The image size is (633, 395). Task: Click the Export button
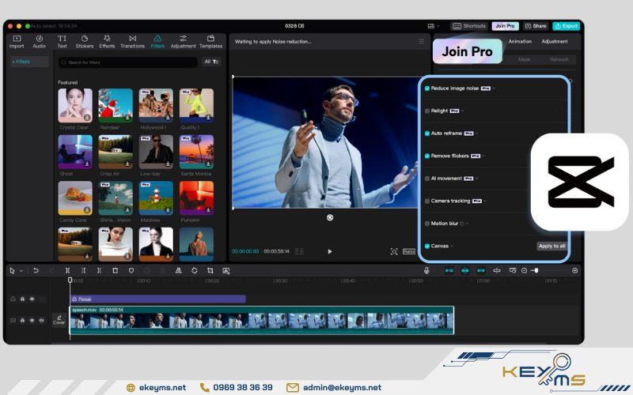[566, 26]
